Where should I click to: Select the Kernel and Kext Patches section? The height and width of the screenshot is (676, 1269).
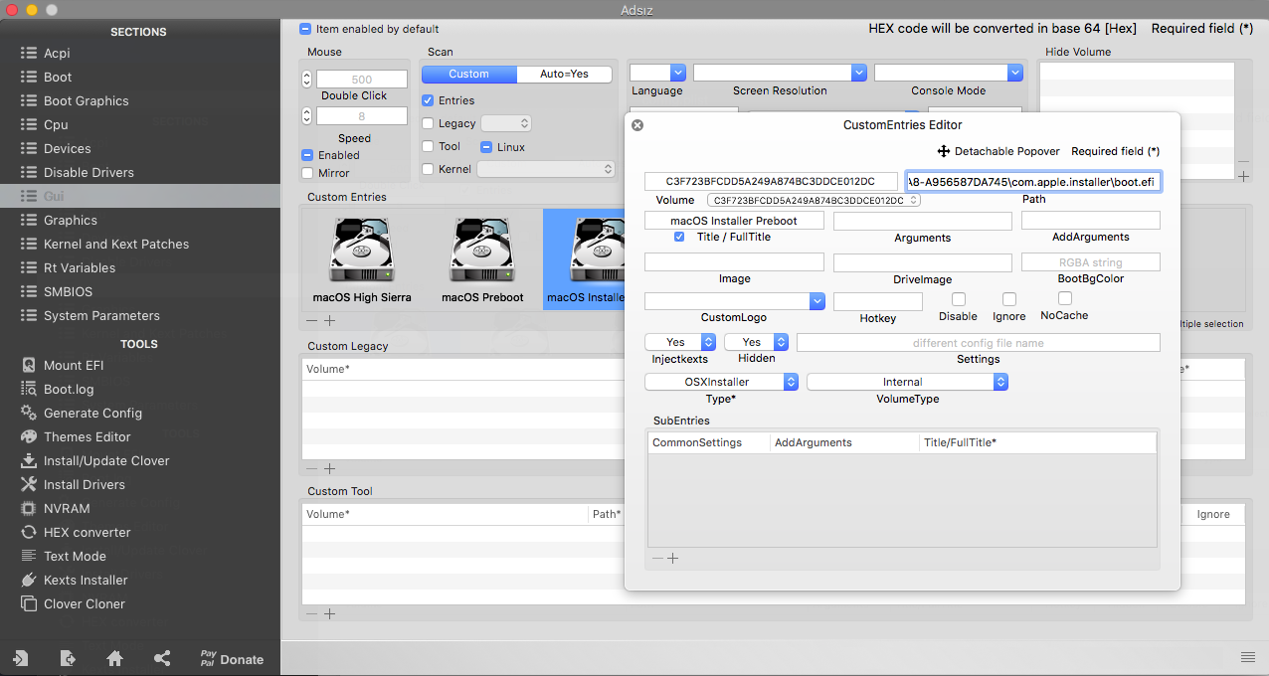[115, 244]
